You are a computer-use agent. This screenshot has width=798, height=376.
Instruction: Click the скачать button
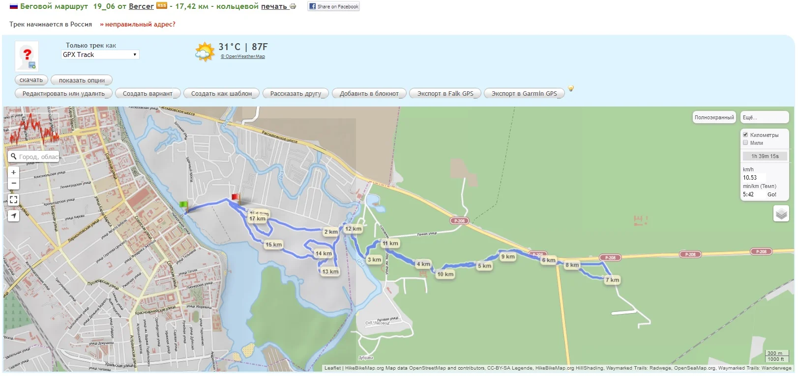pos(31,80)
